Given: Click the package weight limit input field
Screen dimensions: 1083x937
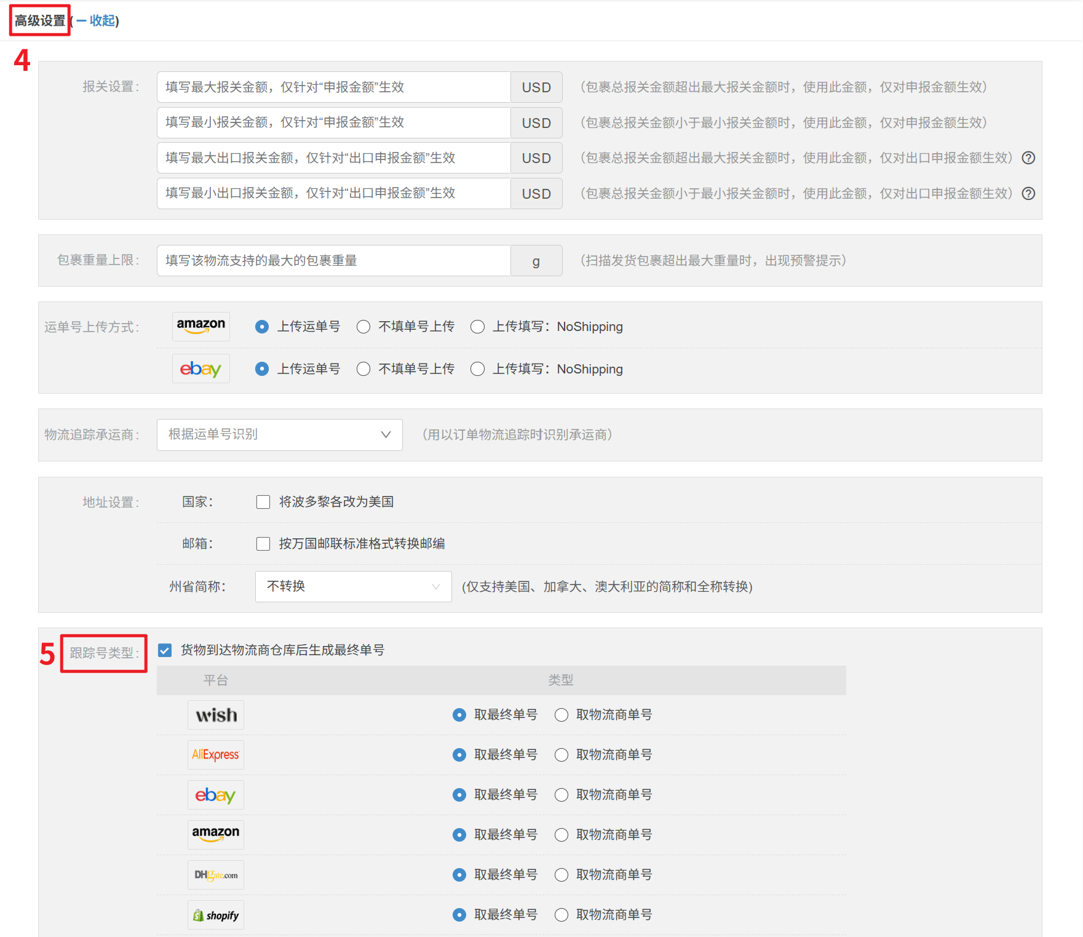Looking at the screenshot, I should pos(333,261).
